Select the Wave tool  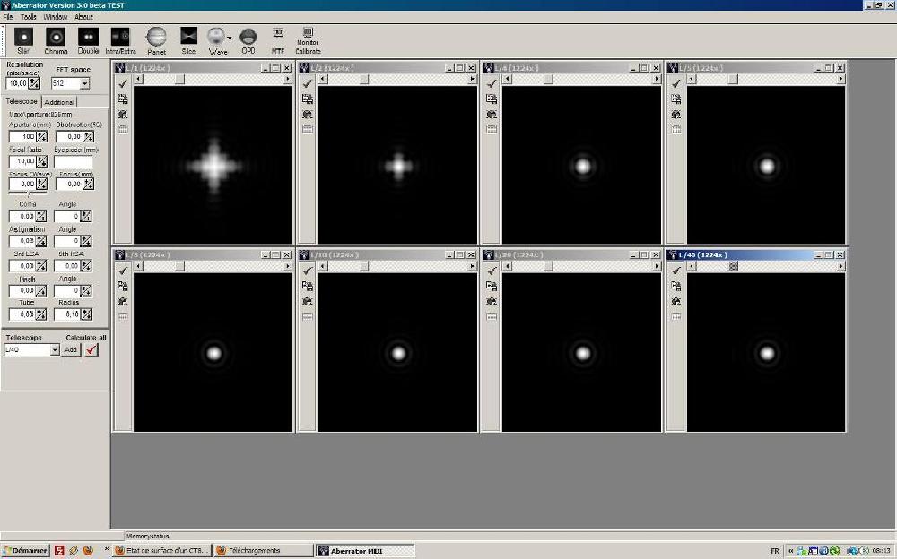[217, 40]
